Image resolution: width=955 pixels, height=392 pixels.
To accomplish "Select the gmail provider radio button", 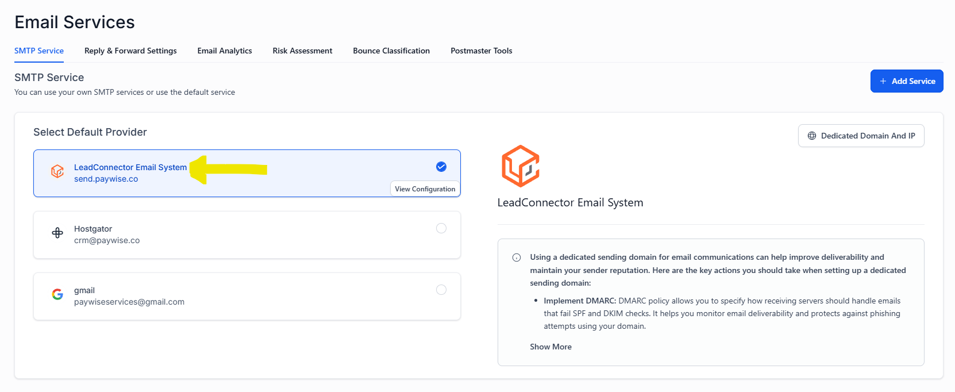I will (441, 290).
